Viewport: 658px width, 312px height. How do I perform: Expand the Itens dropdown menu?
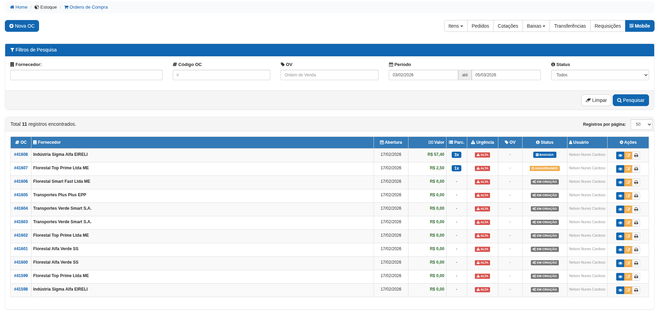(x=455, y=26)
